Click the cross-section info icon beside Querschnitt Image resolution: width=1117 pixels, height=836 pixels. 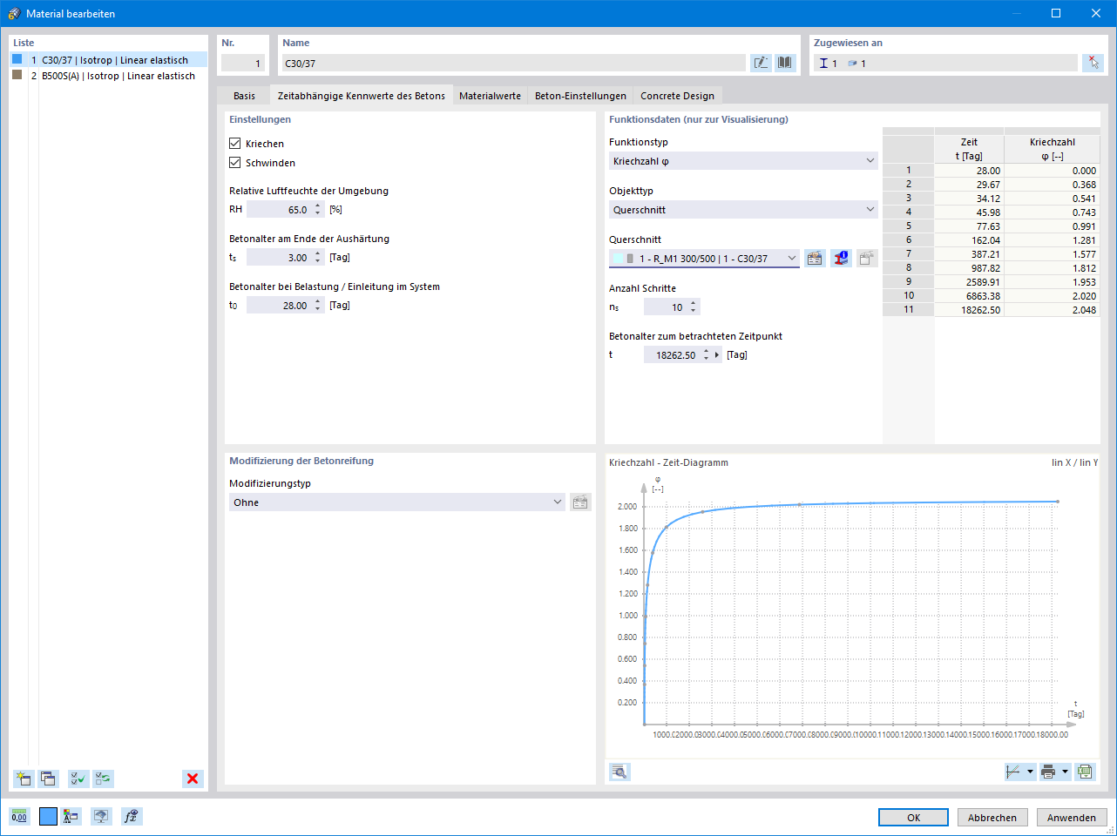tap(841, 259)
